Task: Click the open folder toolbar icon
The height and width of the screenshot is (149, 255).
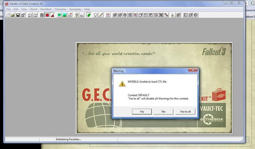Action: [x=13, y=15]
